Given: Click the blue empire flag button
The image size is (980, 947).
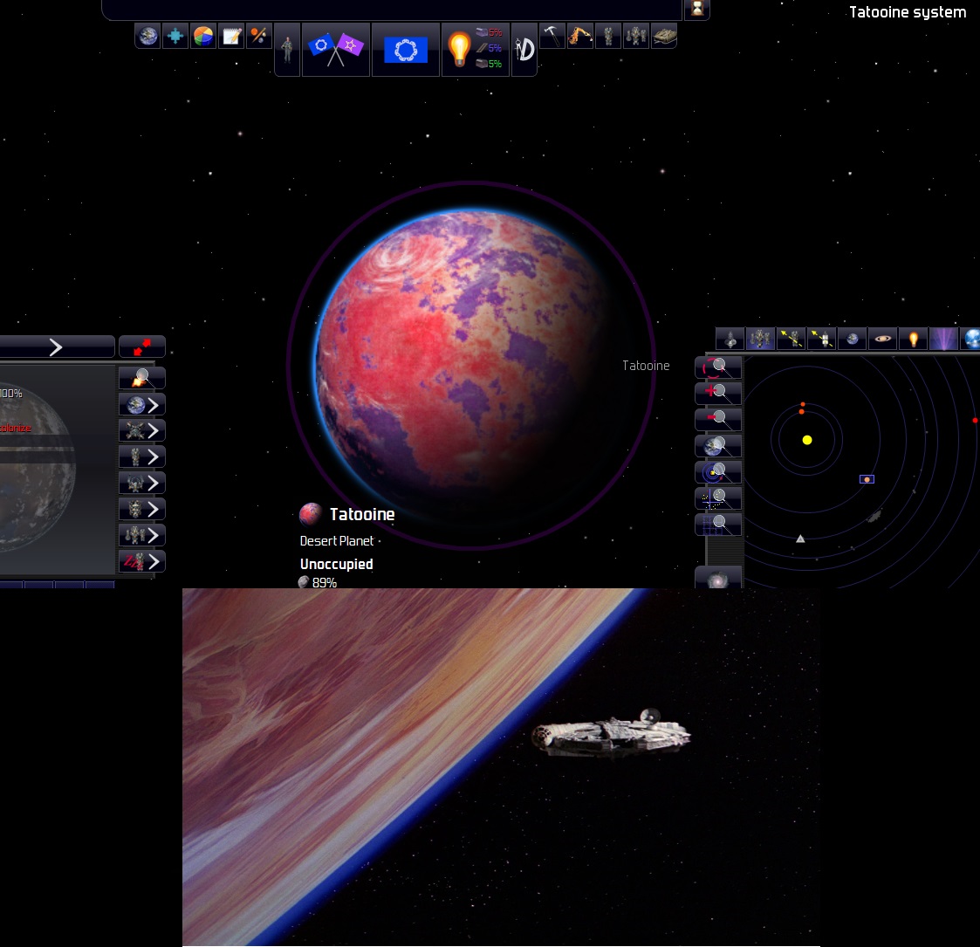Looking at the screenshot, I should (x=406, y=50).
